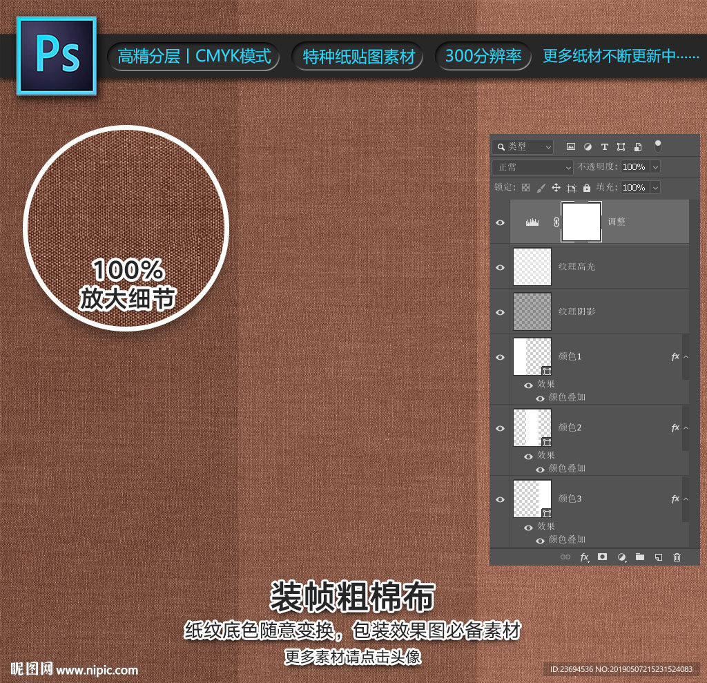Screen dimensions: 707x683
Task: Select the 颜色3 layer thumbnail
Action: click(x=532, y=499)
